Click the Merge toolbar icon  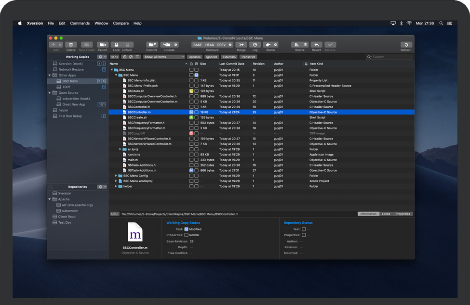click(x=241, y=45)
